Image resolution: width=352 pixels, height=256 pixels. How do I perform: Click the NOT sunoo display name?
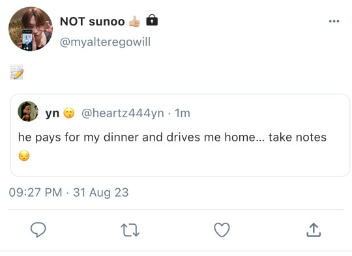point(93,21)
